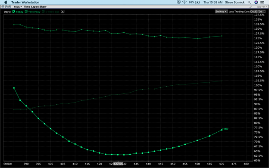Toggle the 1 week ago checkbox
269x168 pixels.
(x=43, y=12)
